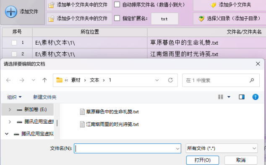266x165 pixels.
Task: Click folder 1 in the breadcrumb path
Action: pyautogui.click(x=110, y=80)
